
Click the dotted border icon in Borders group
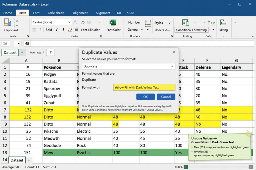[148, 23]
